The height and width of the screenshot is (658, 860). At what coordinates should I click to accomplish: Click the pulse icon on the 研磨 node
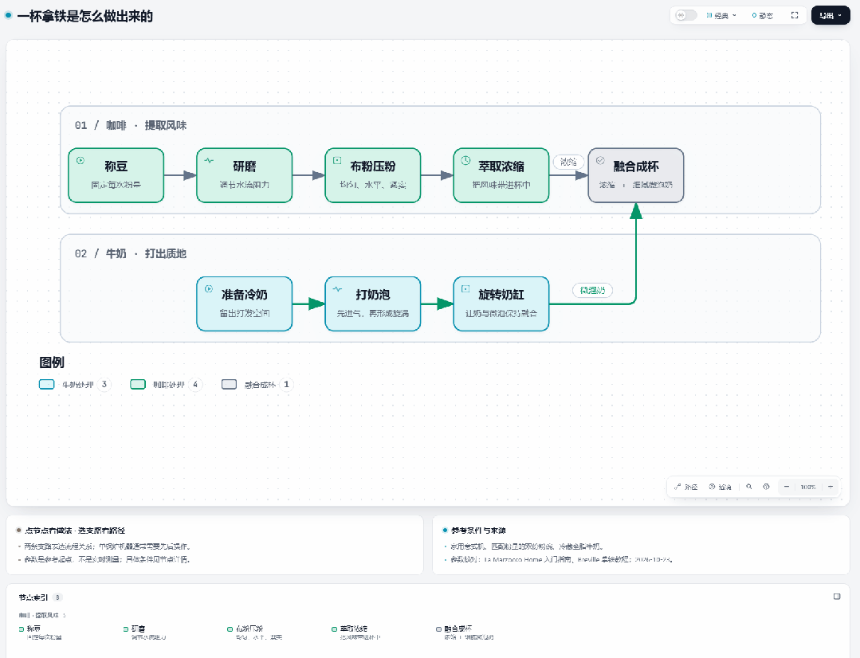pos(209,161)
